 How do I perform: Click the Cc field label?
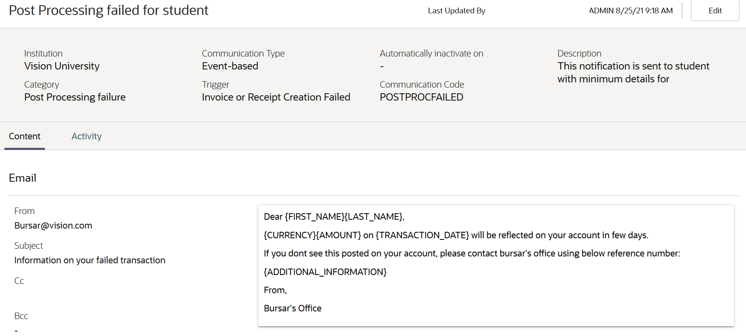19,281
